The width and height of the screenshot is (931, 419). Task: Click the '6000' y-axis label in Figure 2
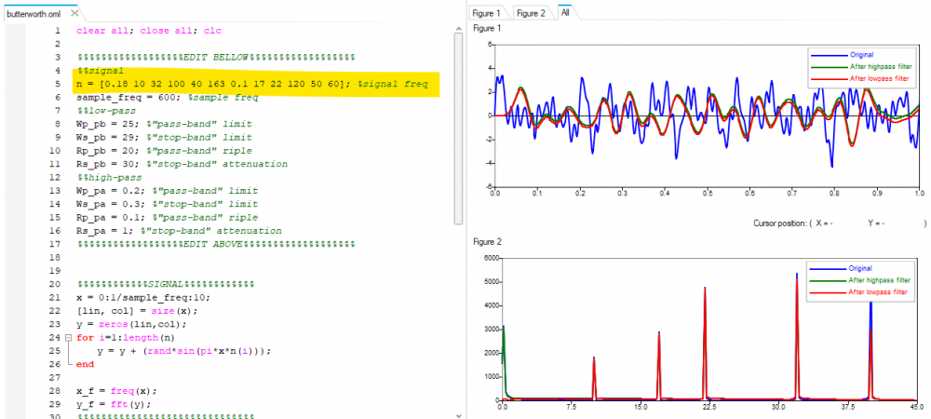pyautogui.click(x=492, y=258)
